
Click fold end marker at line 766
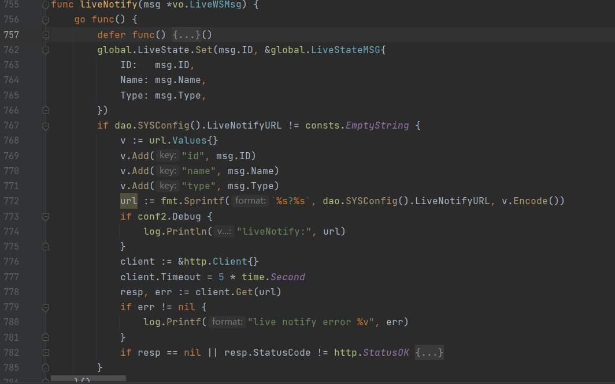(46, 110)
